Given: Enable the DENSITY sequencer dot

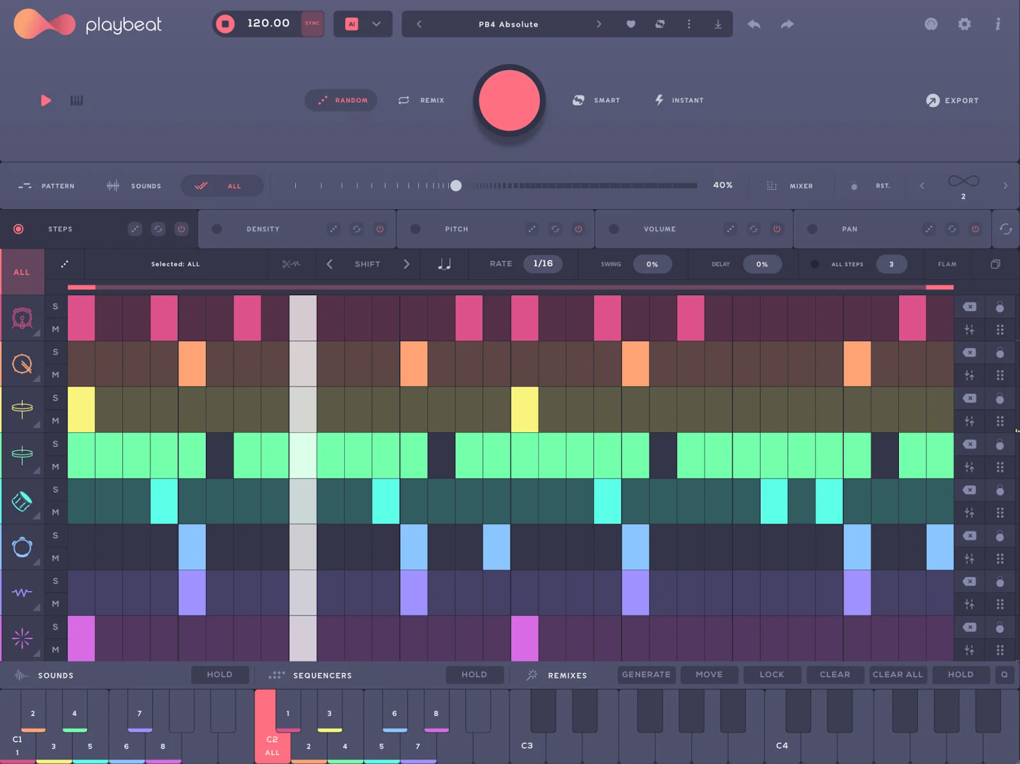Looking at the screenshot, I should click(217, 229).
